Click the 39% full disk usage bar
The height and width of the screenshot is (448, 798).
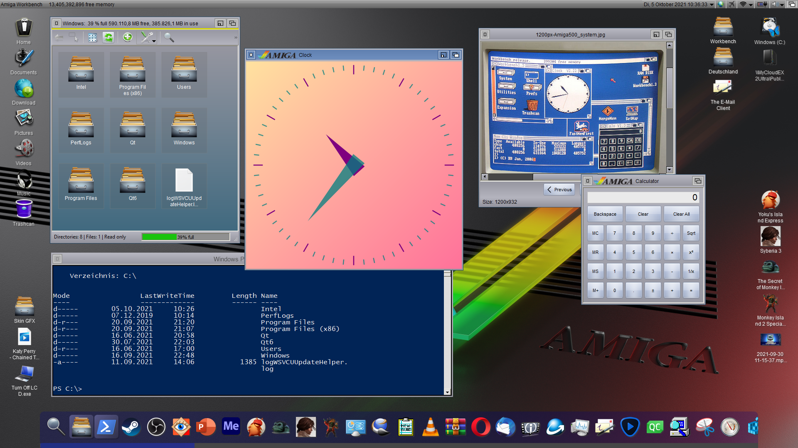point(185,237)
